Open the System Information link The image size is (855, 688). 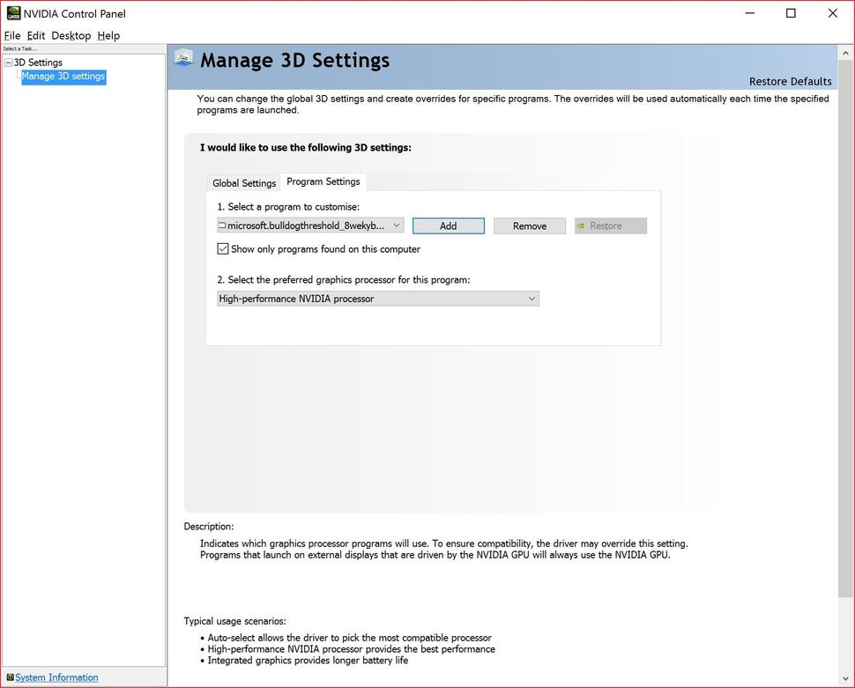(x=56, y=677)
